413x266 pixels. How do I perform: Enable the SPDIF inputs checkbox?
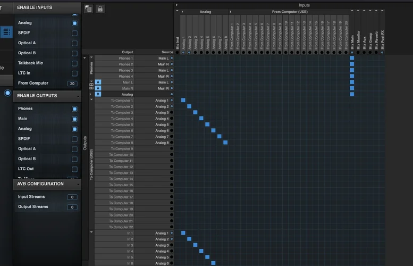[x=74, y=33]
